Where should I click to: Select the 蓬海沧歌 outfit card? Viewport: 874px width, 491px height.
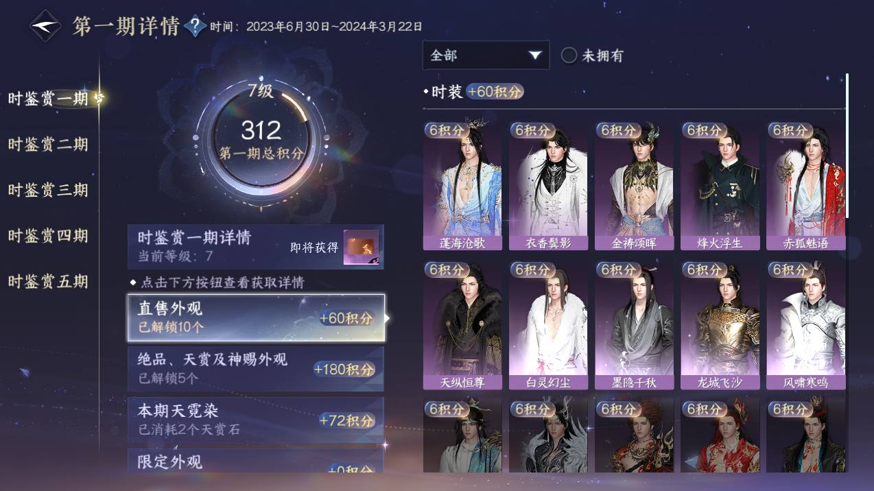pos(462,186)
